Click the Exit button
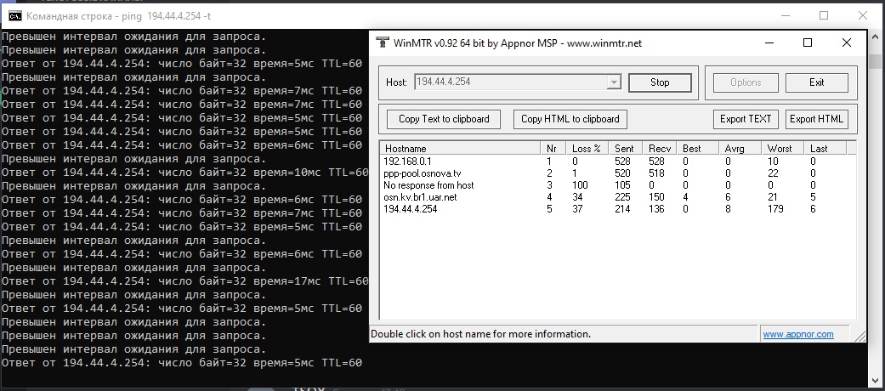Screen dimensions: 885x391 click(x=816, y=82)
